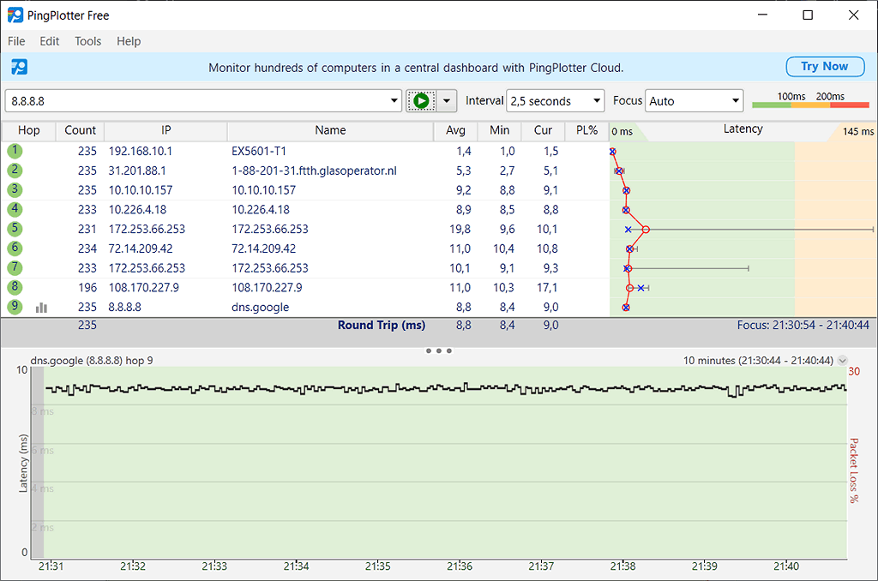This screenshot has height=581, width=878.
Task: Click the Focus: 21:30:54 - 21:40:44 text
Action: [x=803, y=325]
